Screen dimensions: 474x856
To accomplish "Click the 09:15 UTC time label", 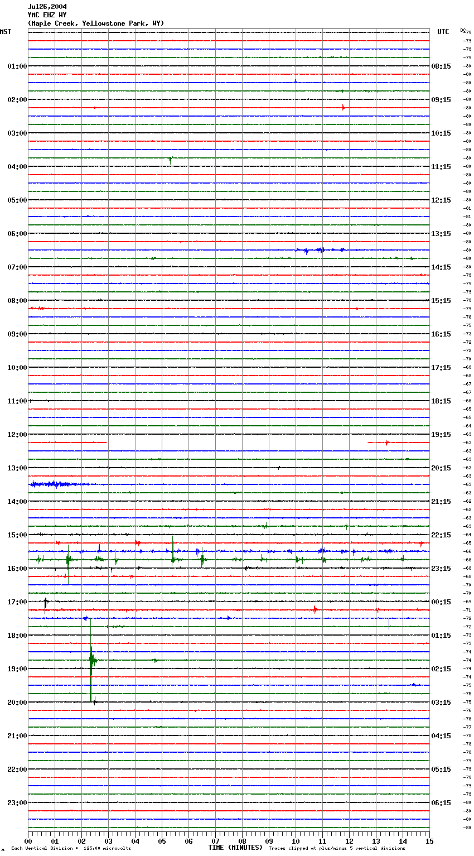I will (441, 100).
